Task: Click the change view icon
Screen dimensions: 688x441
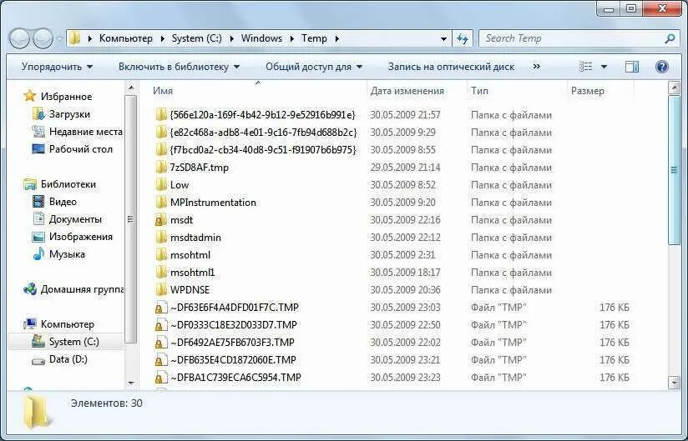Action: tap(586, 67)
